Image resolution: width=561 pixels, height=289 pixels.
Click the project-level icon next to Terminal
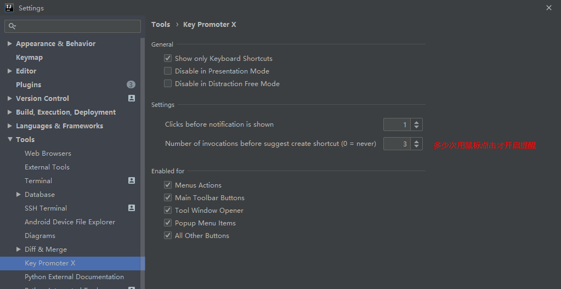coord(132,180)
